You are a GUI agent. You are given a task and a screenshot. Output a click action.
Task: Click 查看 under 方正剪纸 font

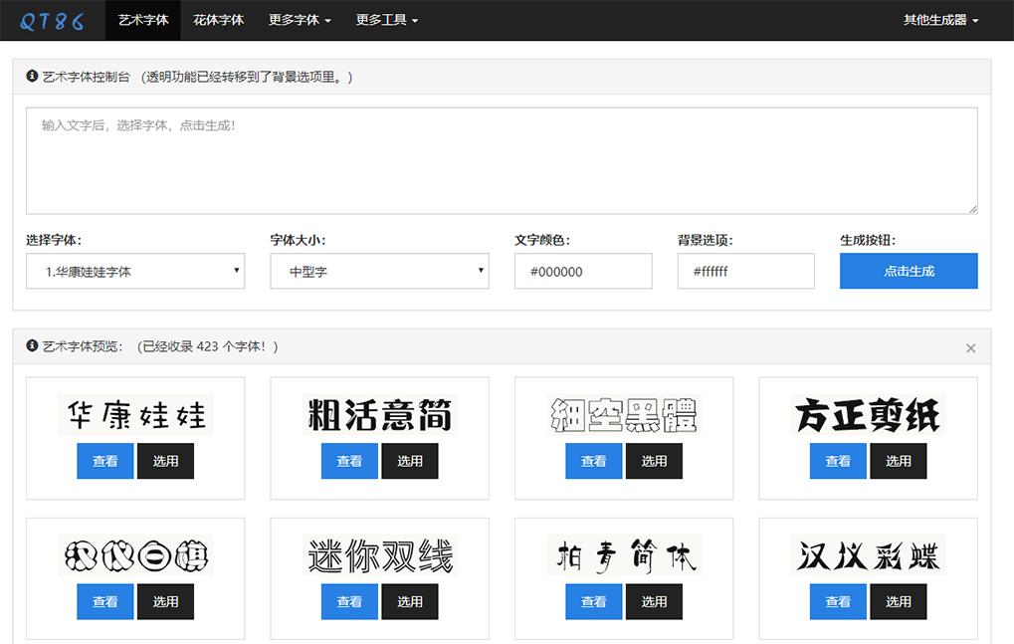coord(838,461)
